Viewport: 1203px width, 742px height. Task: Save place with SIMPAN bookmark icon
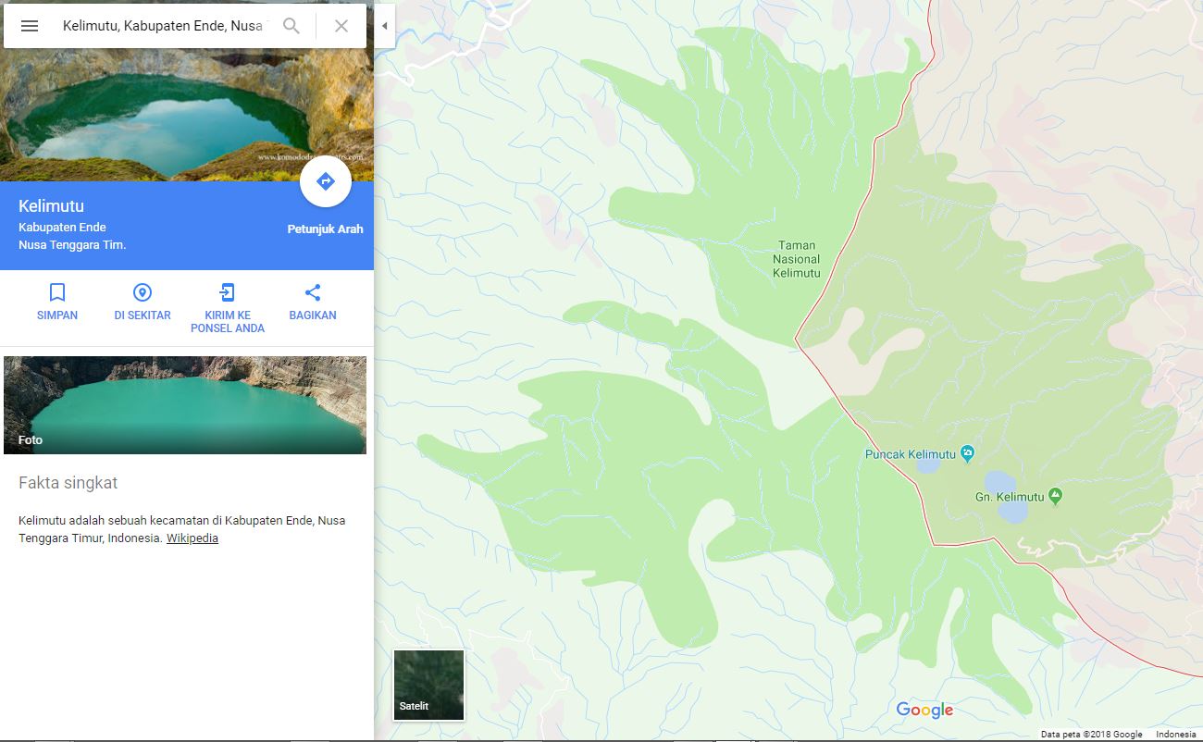(x=57, y=292)
